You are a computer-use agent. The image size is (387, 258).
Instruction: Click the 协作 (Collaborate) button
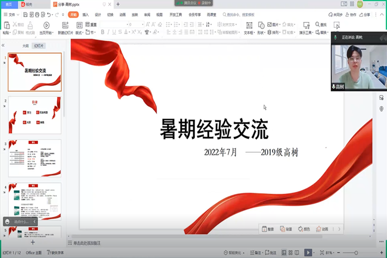[351, 15]
